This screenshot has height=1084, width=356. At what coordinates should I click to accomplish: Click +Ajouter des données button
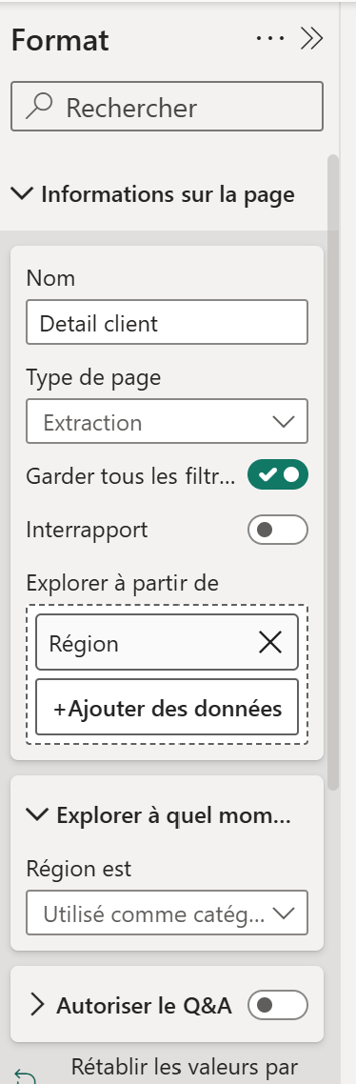pyautogui.click(x=168, y=707)
